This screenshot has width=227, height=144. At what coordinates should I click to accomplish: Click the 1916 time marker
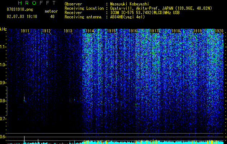coord(133,31)
